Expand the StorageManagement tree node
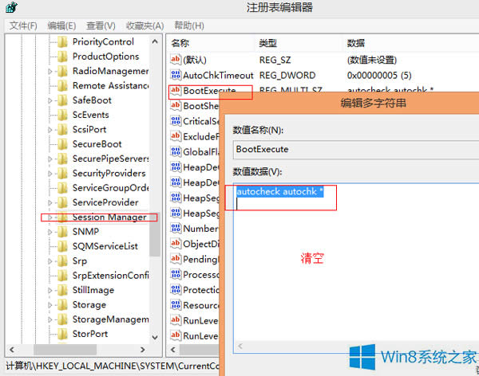 pos(50,320)
